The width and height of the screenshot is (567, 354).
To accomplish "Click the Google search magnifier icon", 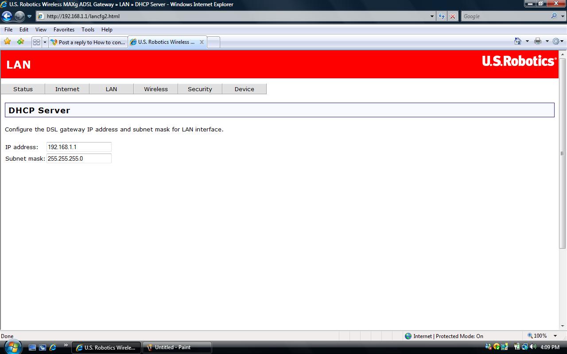I will click(x=554, y=16).
